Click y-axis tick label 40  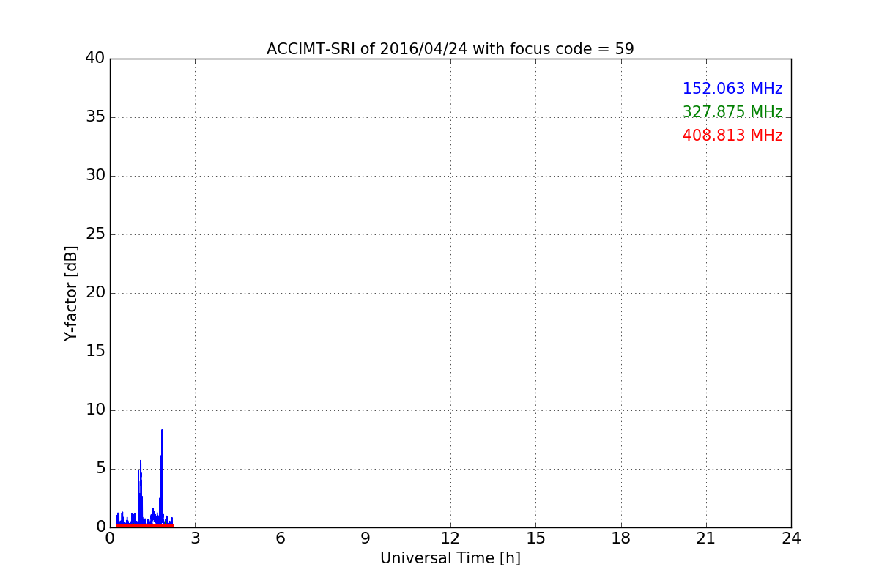pyautogui.click(x=95, y=58)
